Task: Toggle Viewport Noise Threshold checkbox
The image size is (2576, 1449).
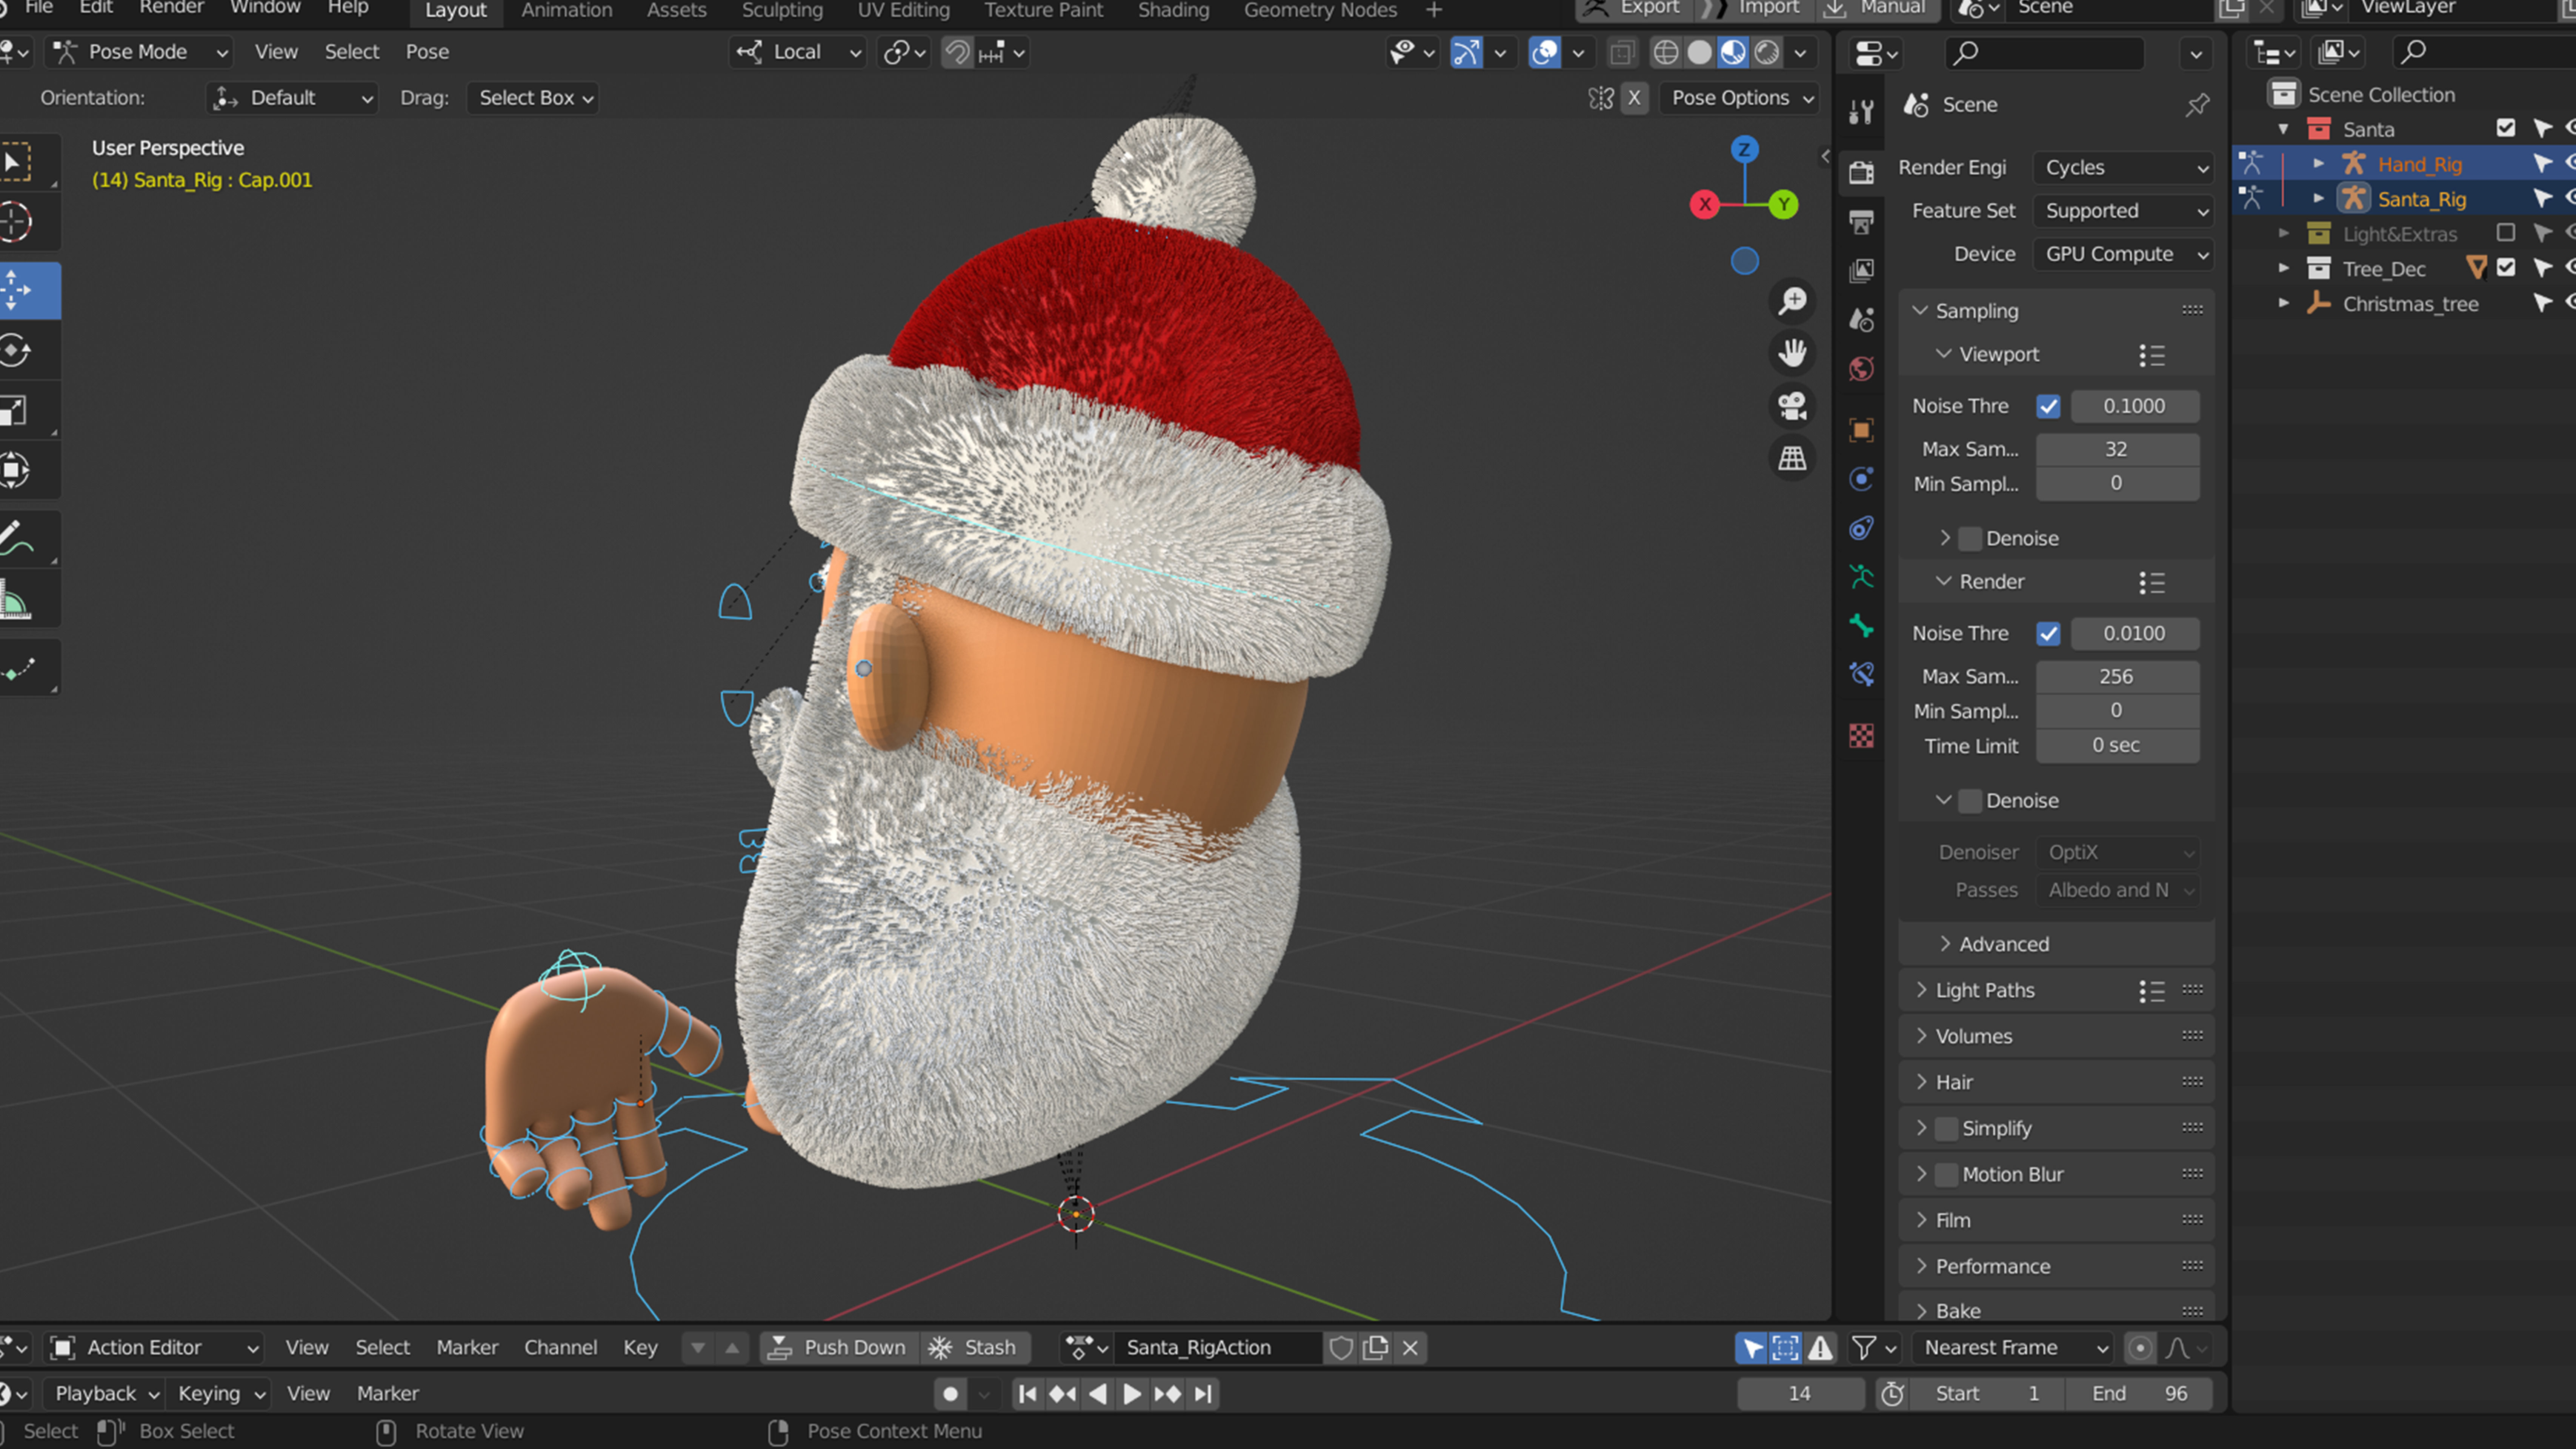Action: pos(2048,406)
